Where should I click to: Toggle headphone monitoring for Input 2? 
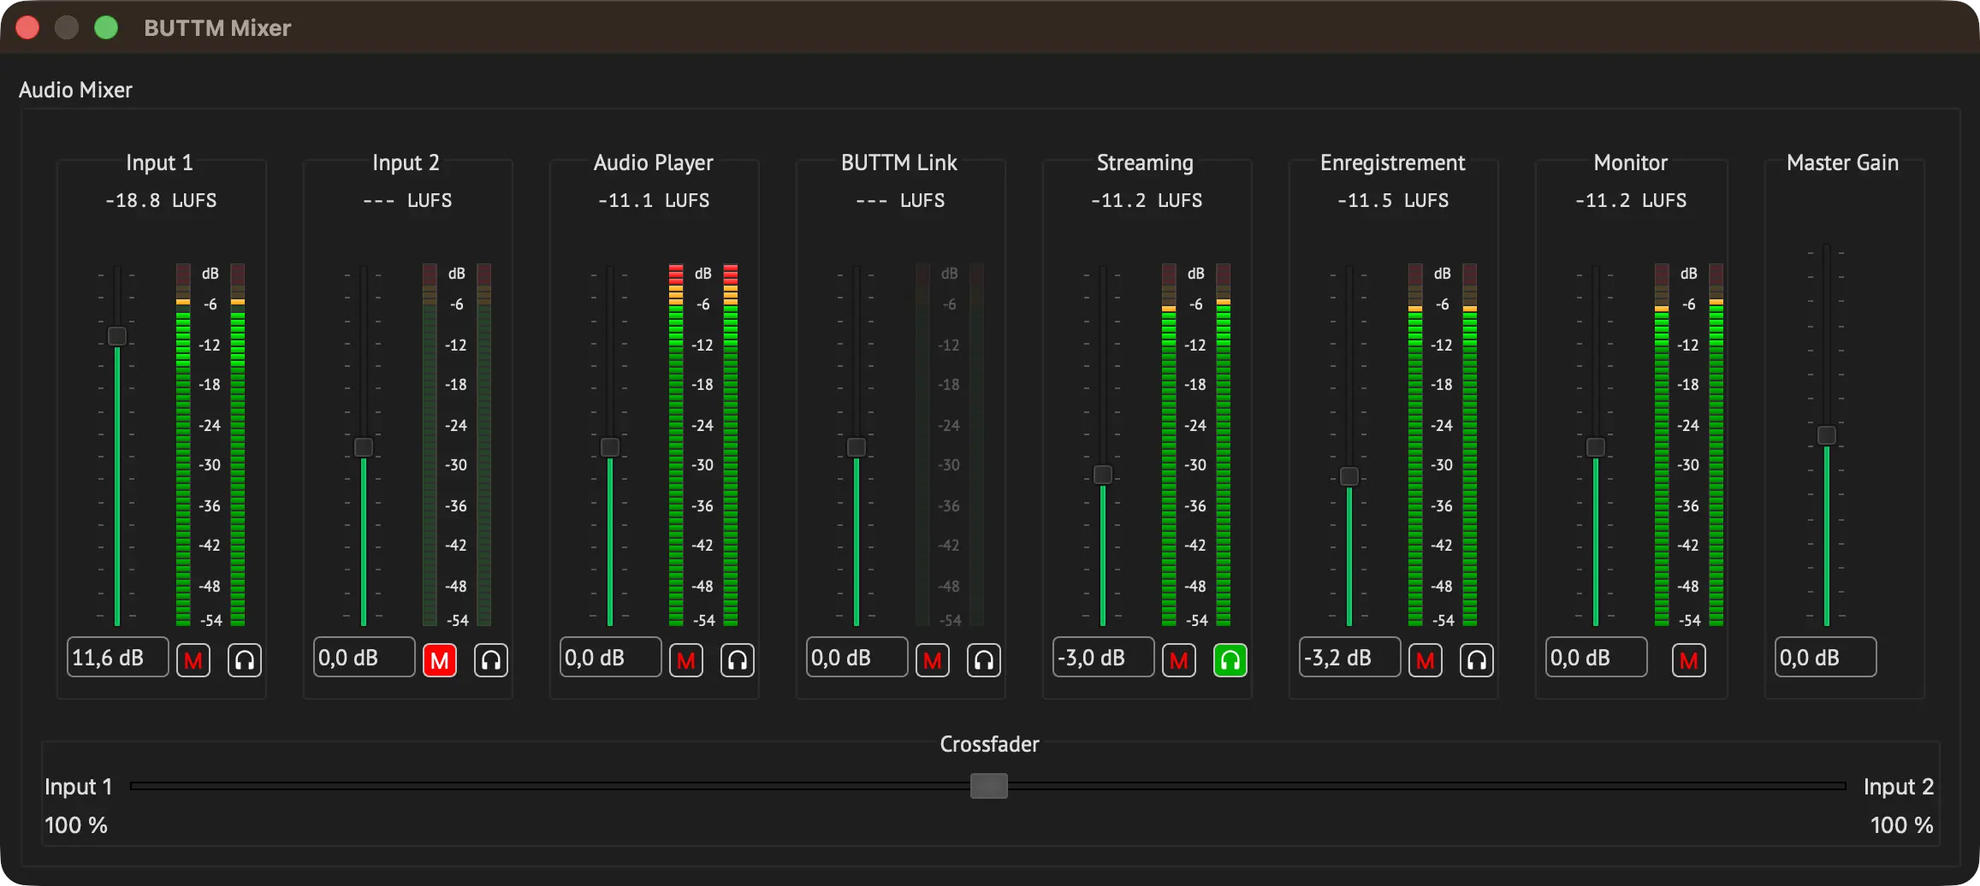click(x=491, y=659)
